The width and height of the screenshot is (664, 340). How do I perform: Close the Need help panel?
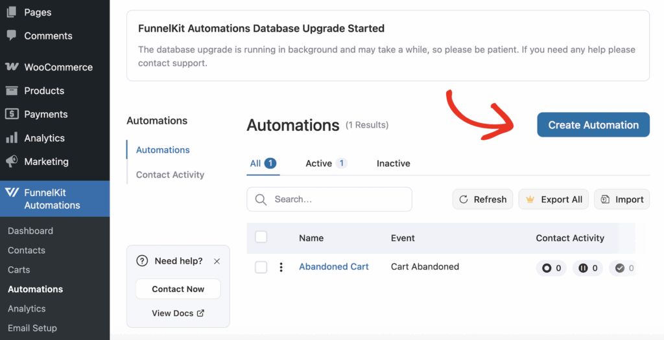coord(217,262)
